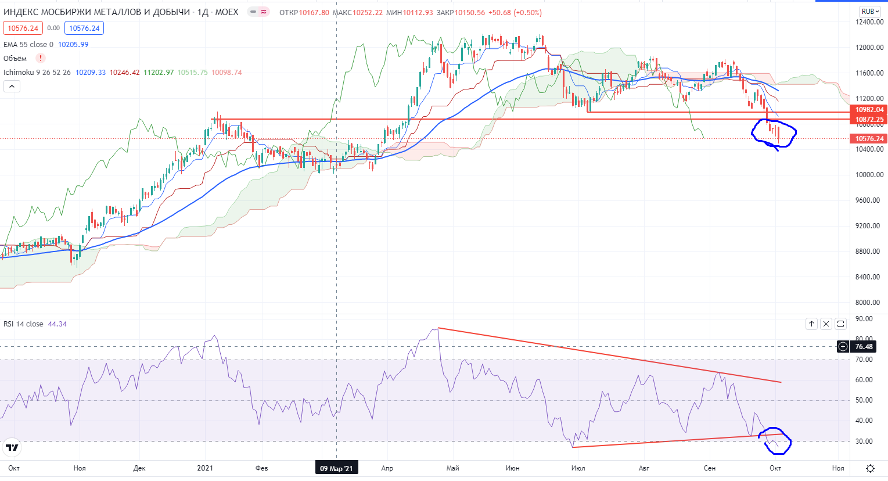Click the highlighted 09 Мар '21 date marker
This screenshot has height=481, width=888.
tap(337, 468)
